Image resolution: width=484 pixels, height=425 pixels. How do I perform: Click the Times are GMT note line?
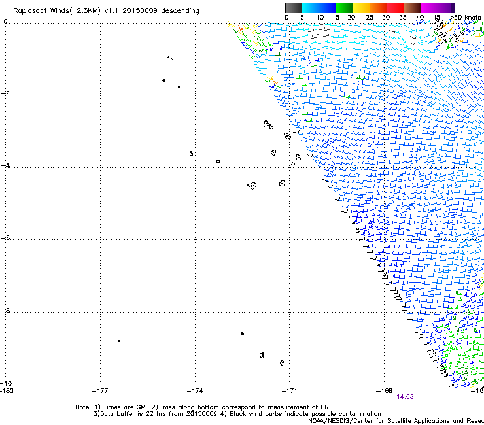click(x=202, y=407)
